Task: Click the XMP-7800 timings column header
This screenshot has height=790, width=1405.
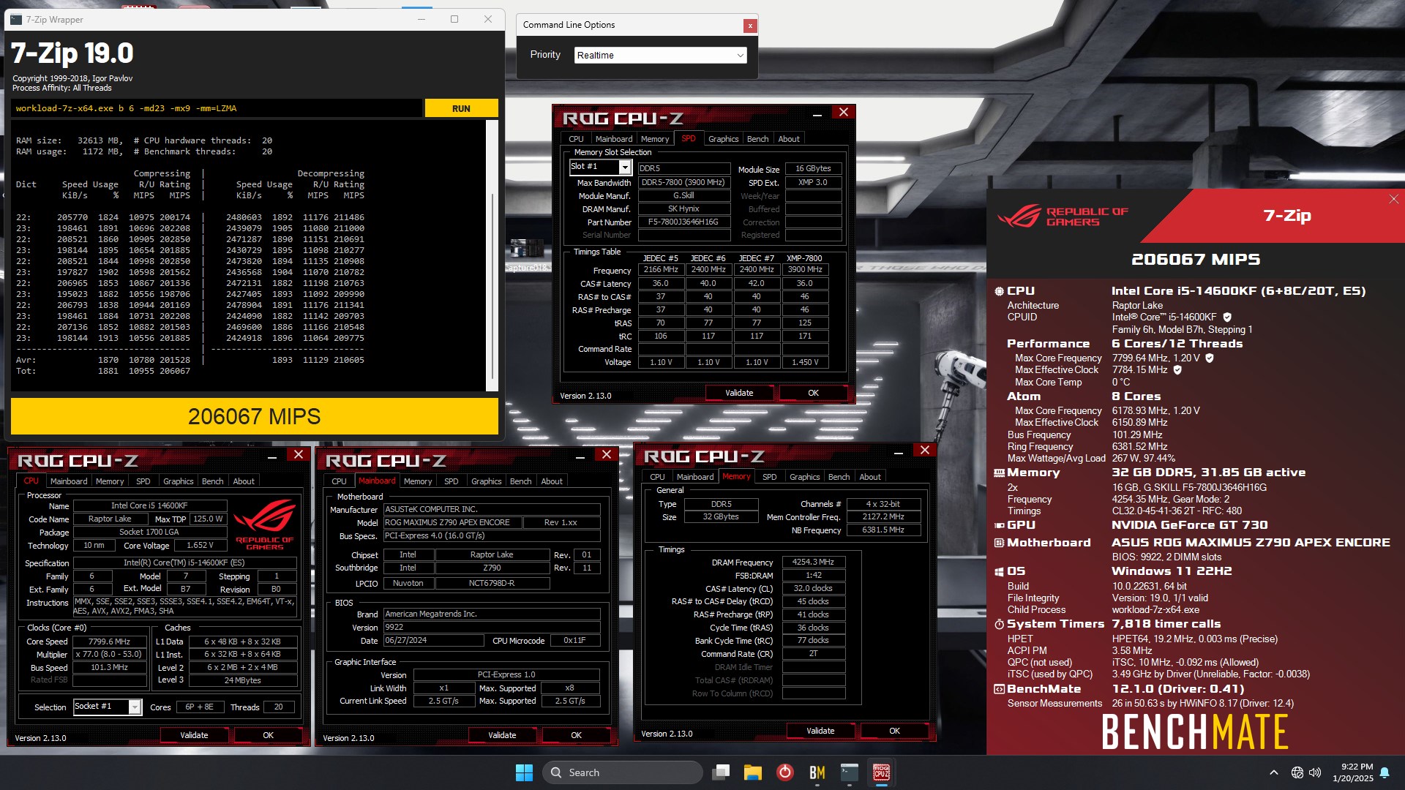Action: coord(804,258)
